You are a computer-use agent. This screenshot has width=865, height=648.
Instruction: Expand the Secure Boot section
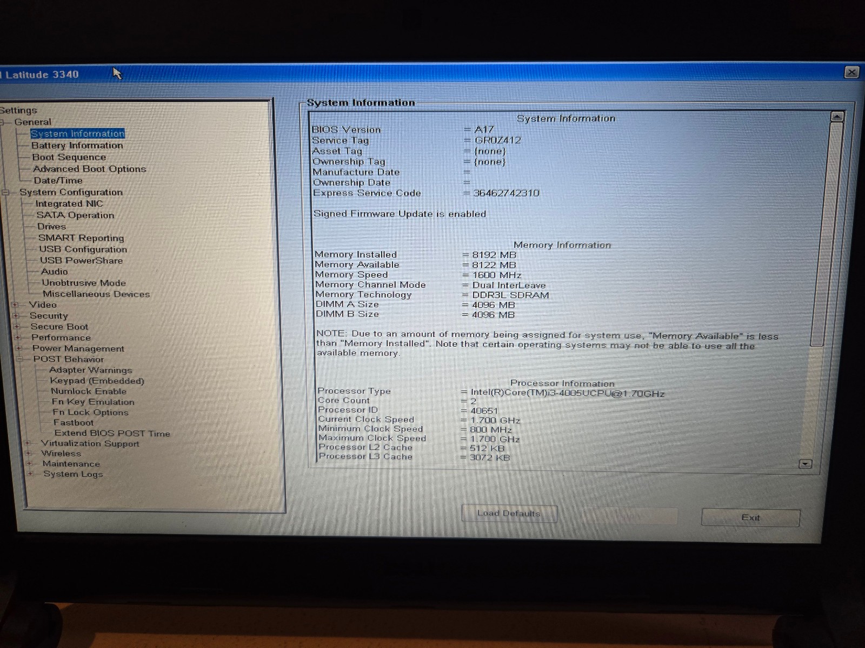click(x=17, y=327)
